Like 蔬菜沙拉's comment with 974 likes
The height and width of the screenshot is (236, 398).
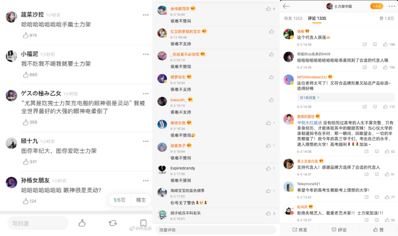coord(26,35)
